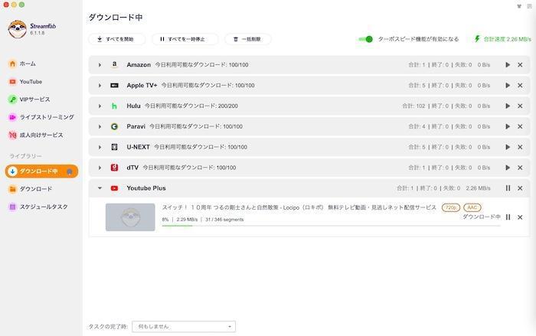Start the Amazon group downloads
This screenshot has width=536, height=336.
[508, 65]
